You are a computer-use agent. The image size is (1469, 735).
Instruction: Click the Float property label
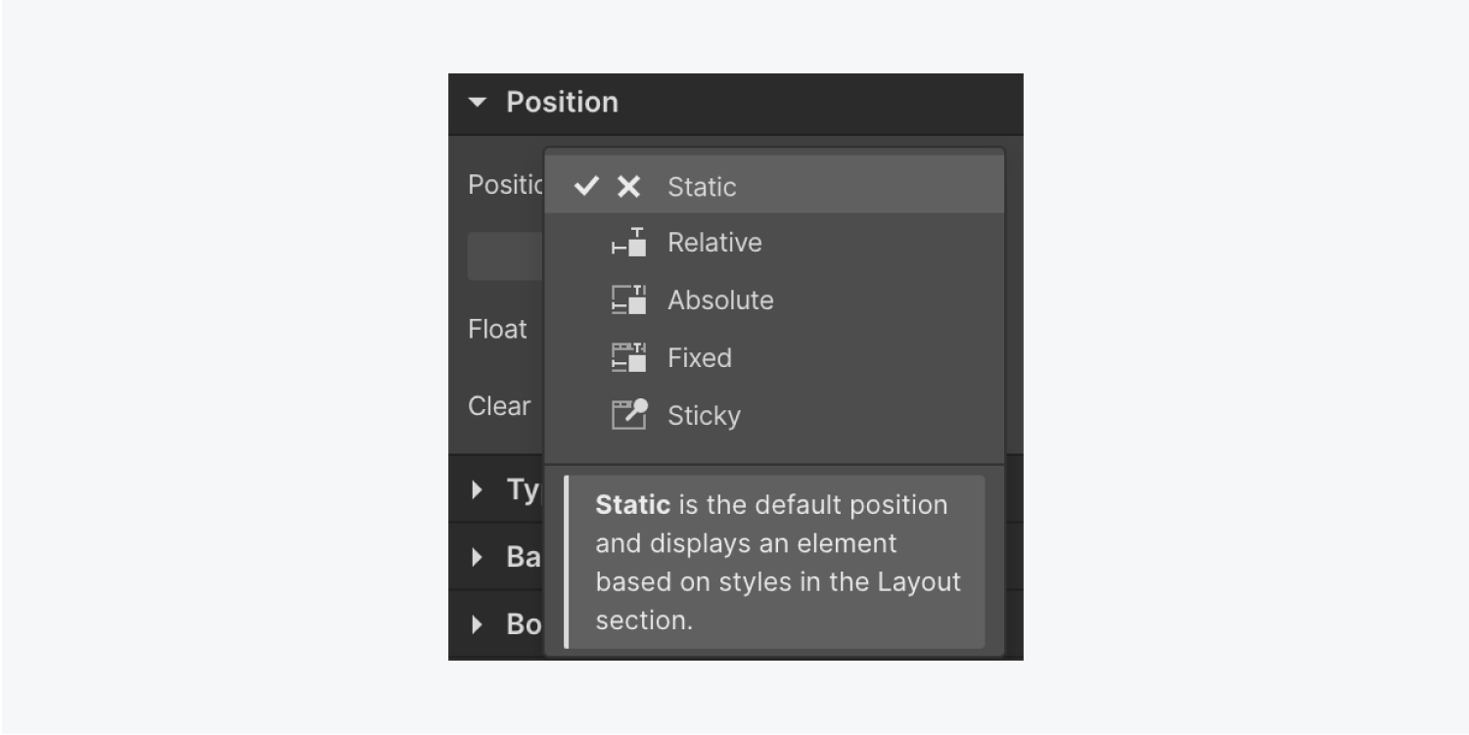[497, 329]
